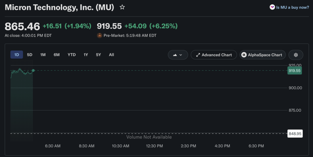Follow the Is MU a buy now link
Screen dimensions: 313x157
pos(293,7)
